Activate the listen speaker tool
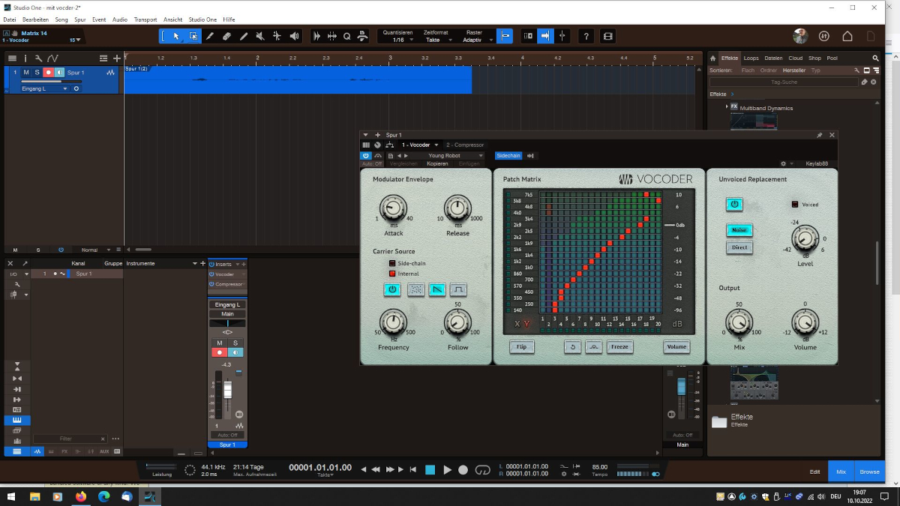900x506 pixels. point(294,36)
